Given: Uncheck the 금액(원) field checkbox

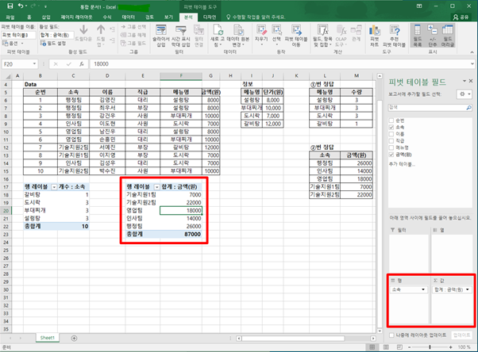Looking at the screenshot, I should pos(391,155).
